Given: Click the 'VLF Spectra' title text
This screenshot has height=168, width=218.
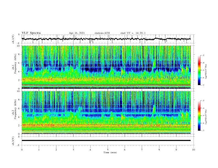Looking at the screenshot, I should pos(31,33).
